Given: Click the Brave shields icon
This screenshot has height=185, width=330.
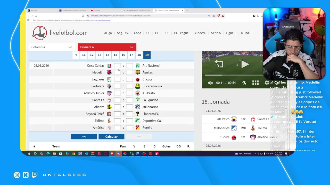Looking at the screenshot, I should (219, 16).
